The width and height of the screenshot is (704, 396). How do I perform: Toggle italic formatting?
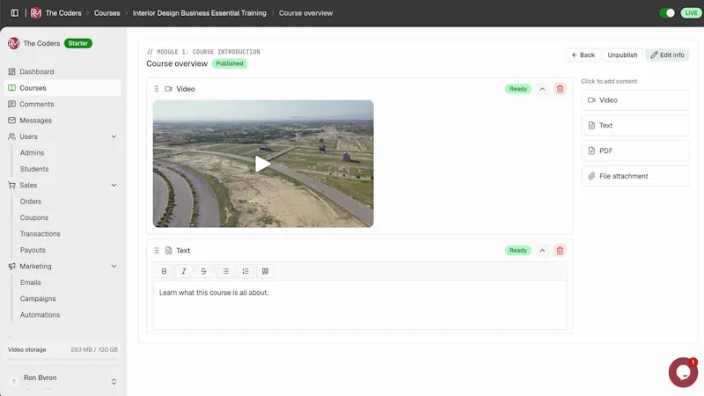coord(184,271)
